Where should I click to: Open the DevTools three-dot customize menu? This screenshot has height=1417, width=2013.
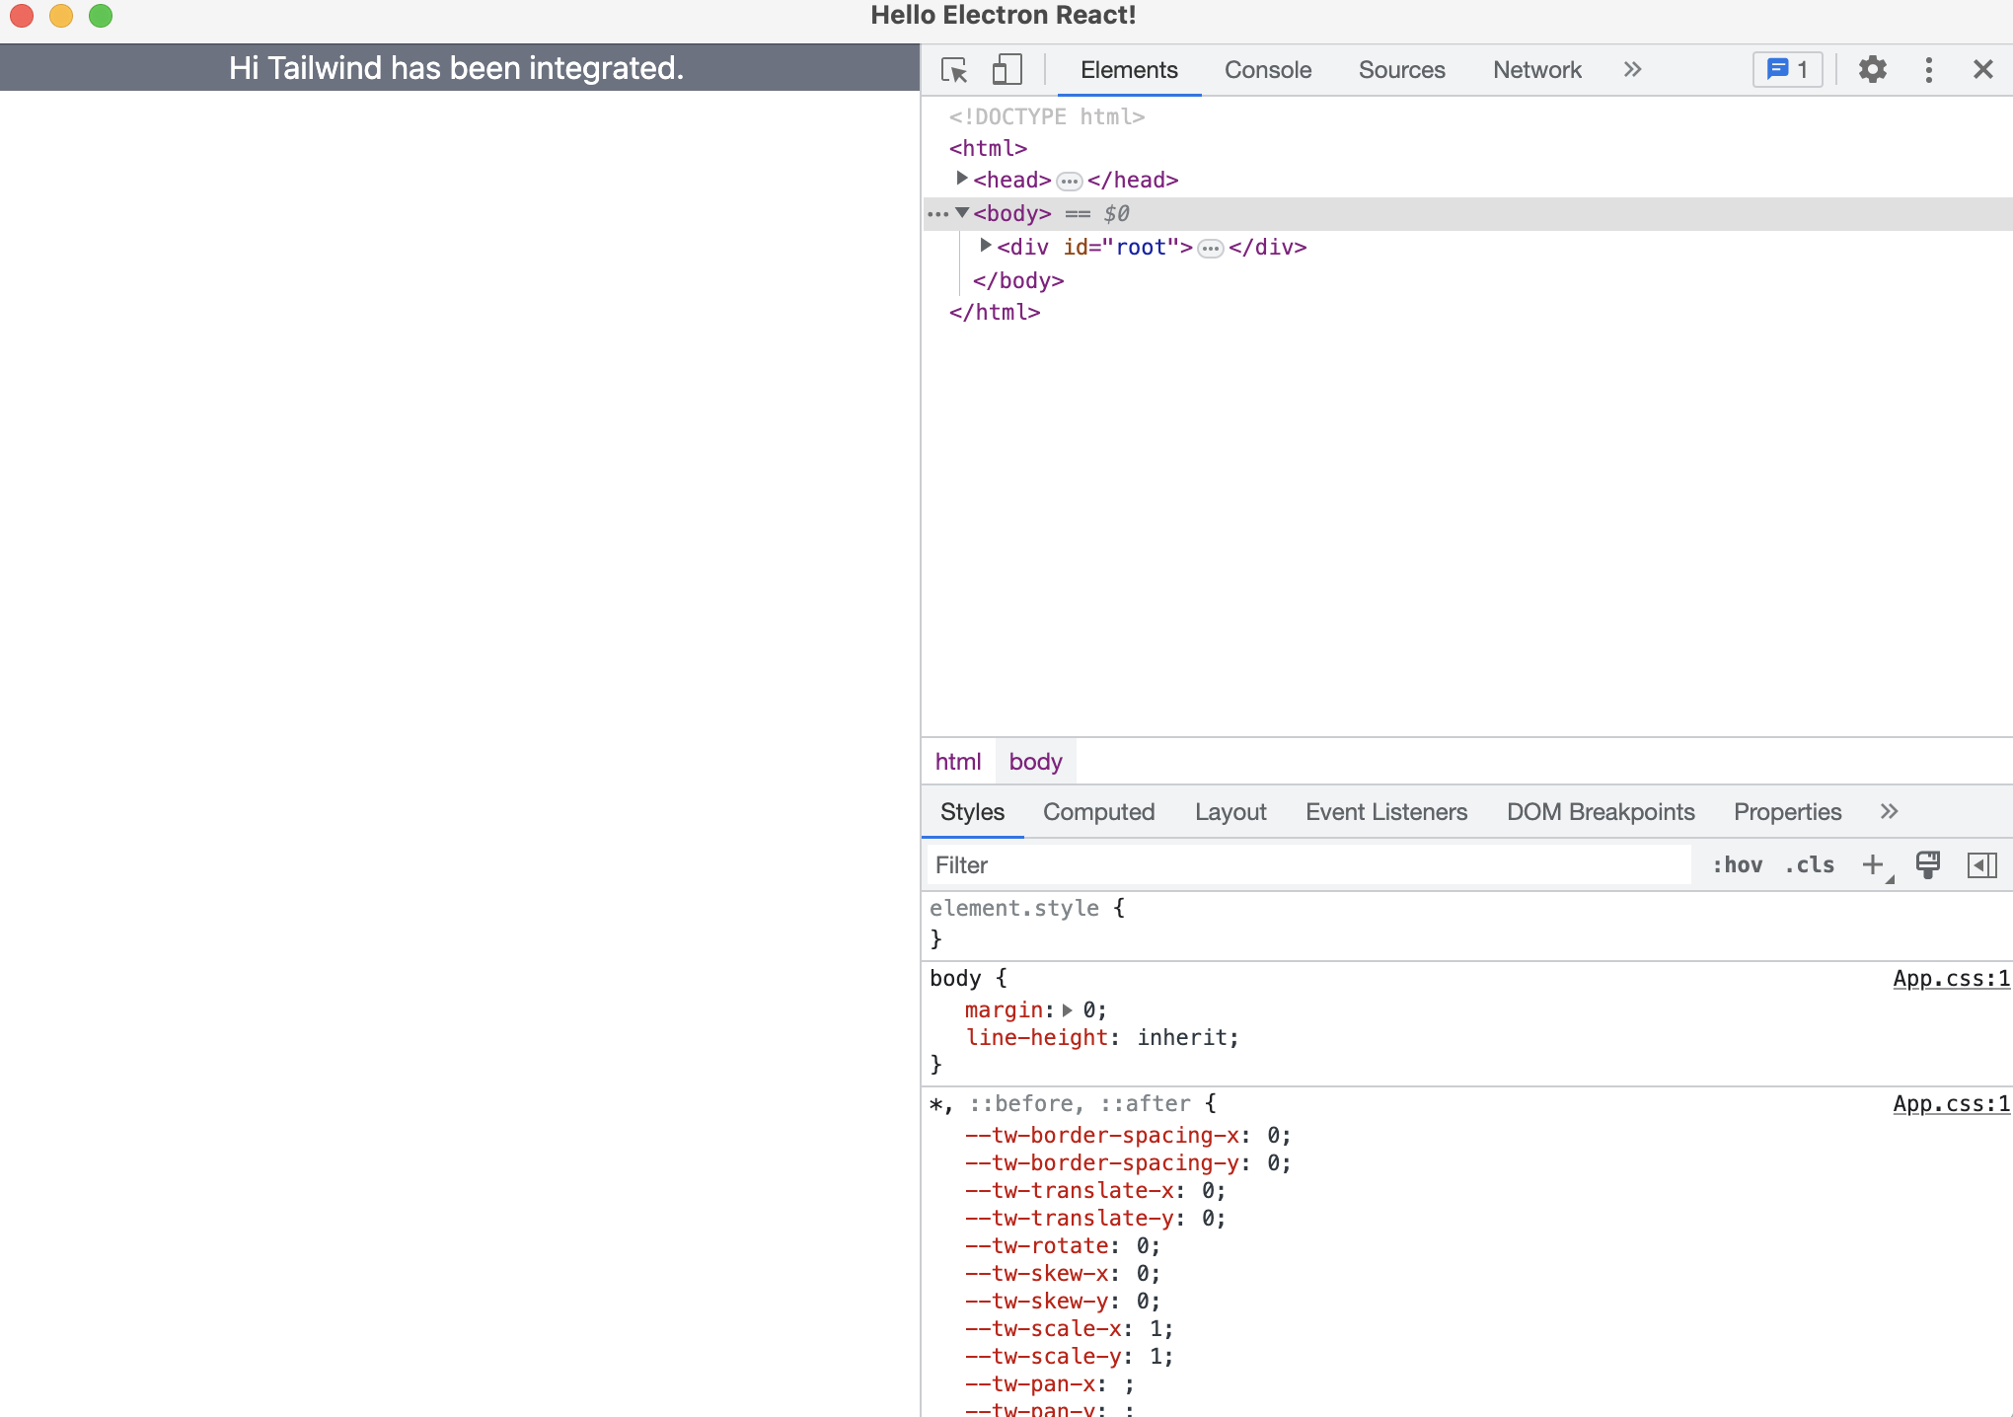[1928, 70]
